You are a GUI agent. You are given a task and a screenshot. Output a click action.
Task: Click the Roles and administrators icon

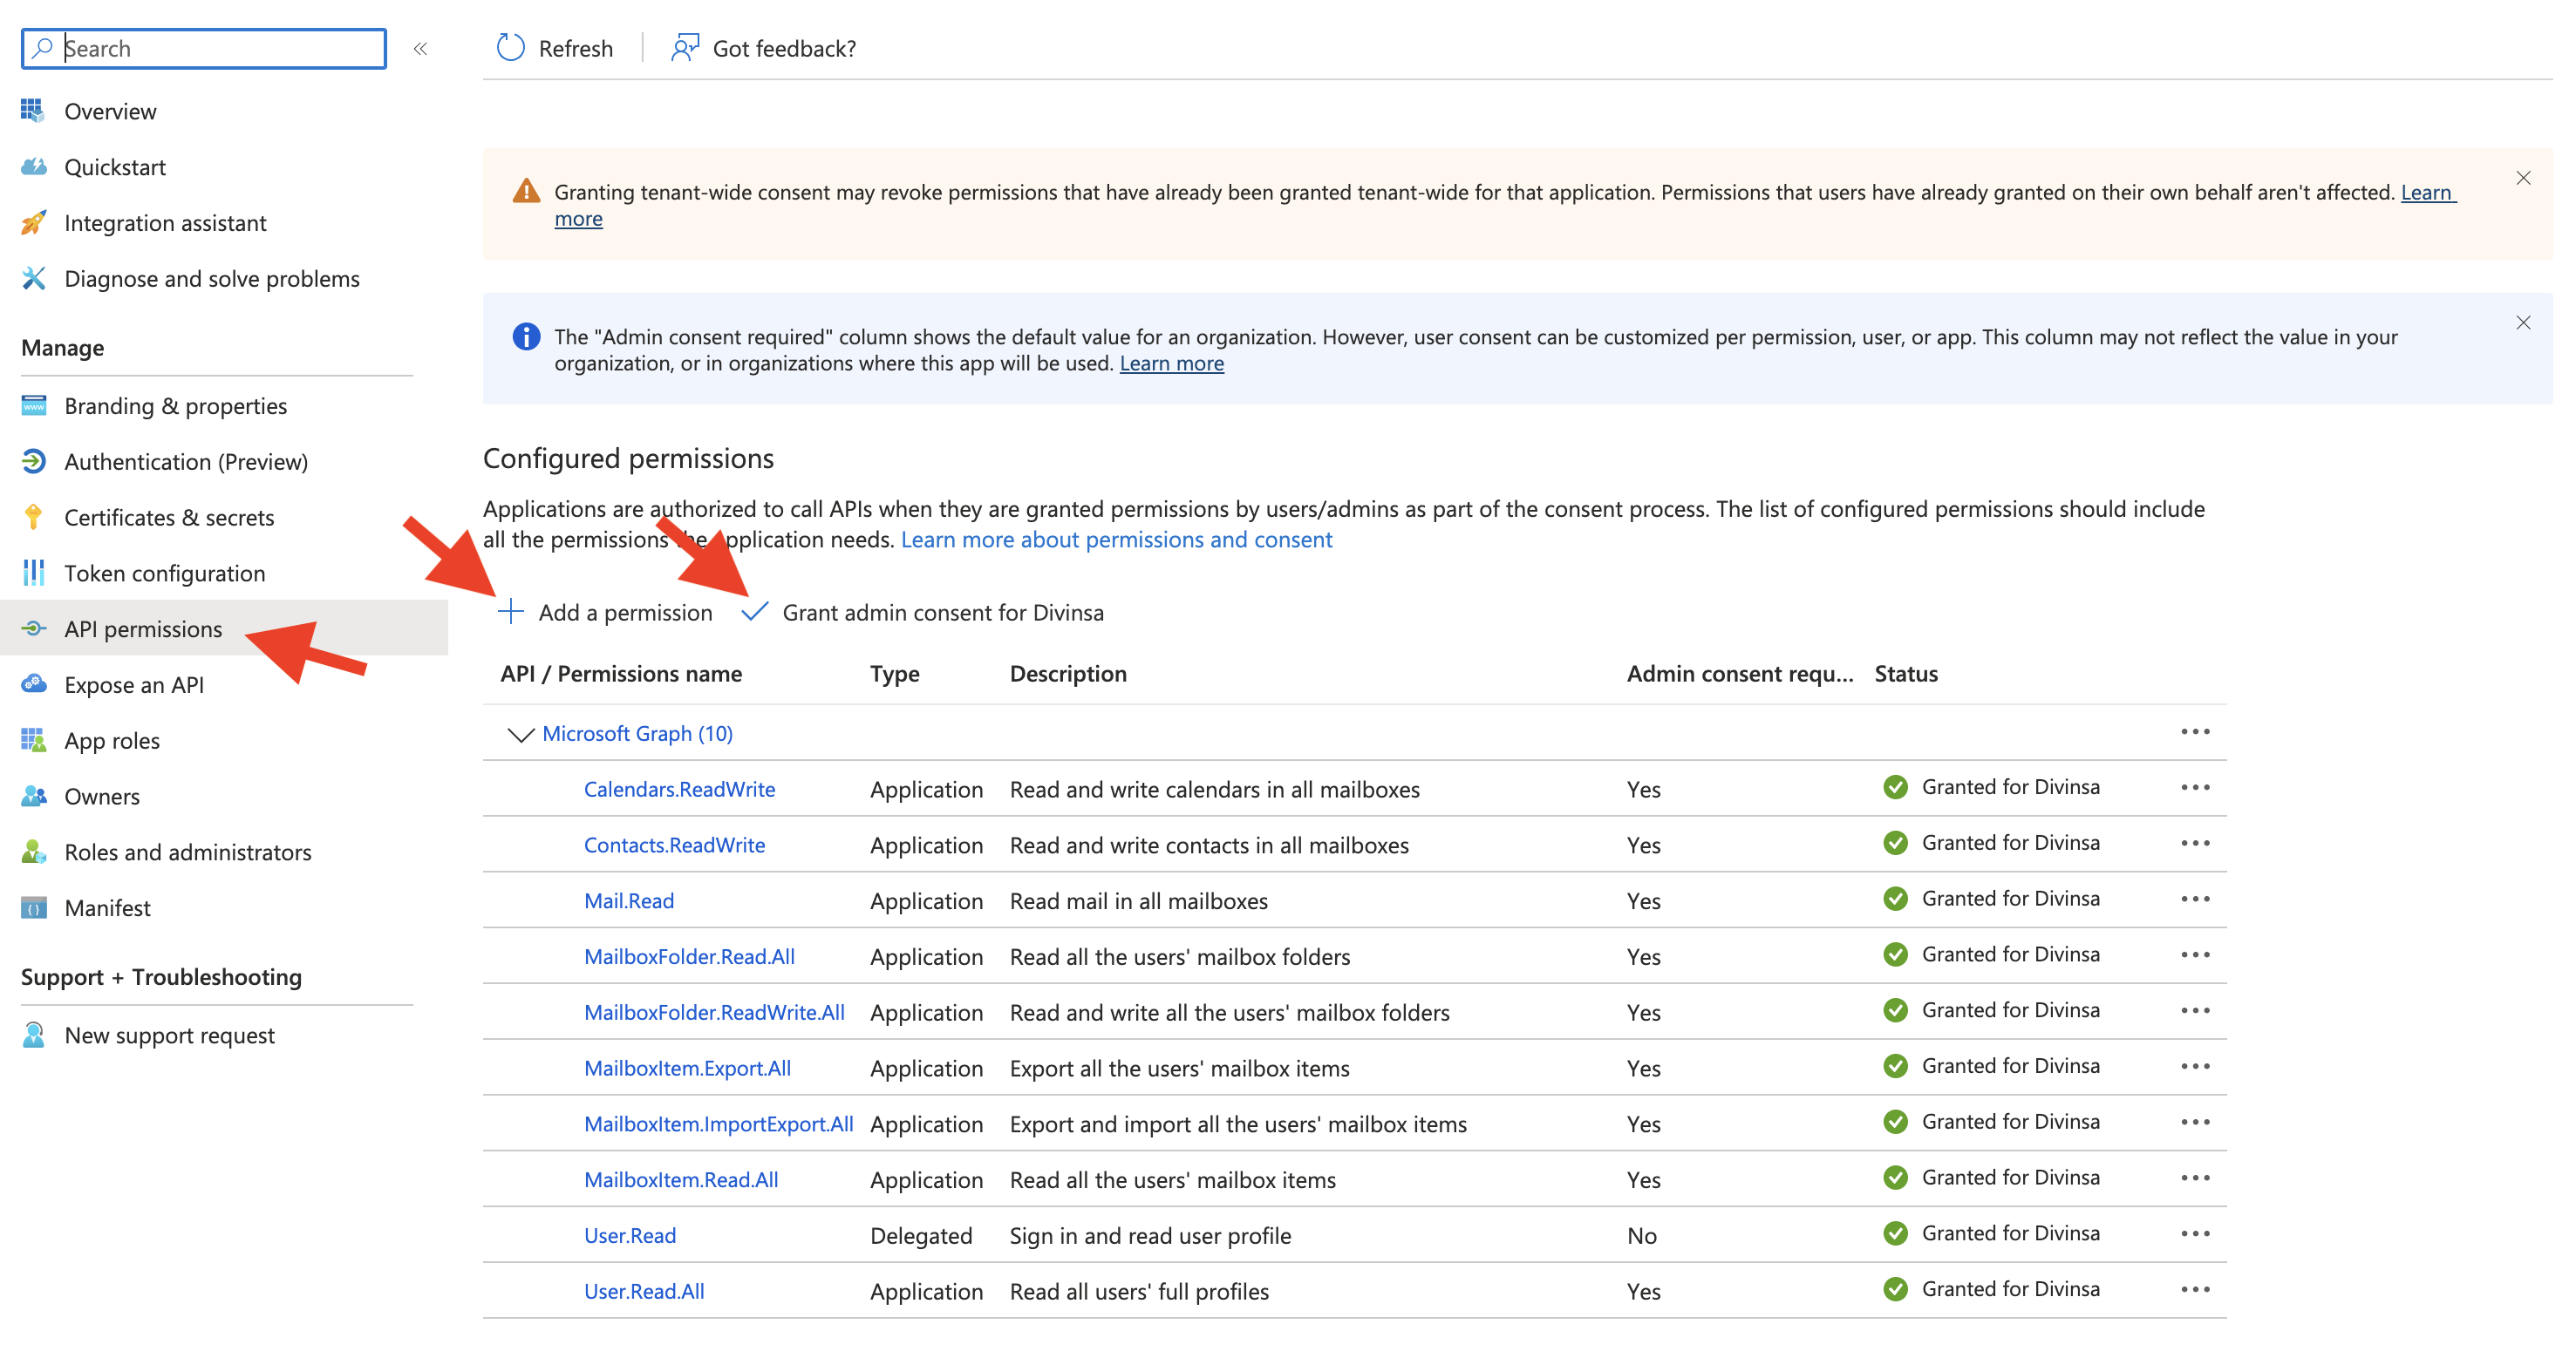(33, 852)
